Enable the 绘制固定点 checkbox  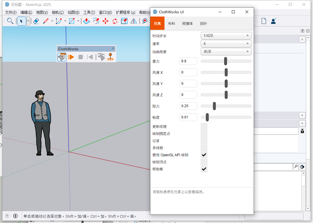[204, 134]
